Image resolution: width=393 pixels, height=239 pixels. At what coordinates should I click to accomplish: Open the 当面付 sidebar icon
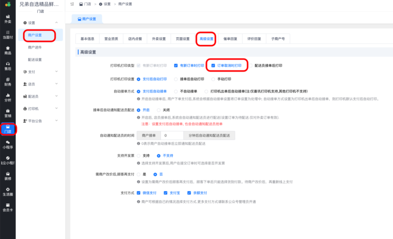pos(7,35)
